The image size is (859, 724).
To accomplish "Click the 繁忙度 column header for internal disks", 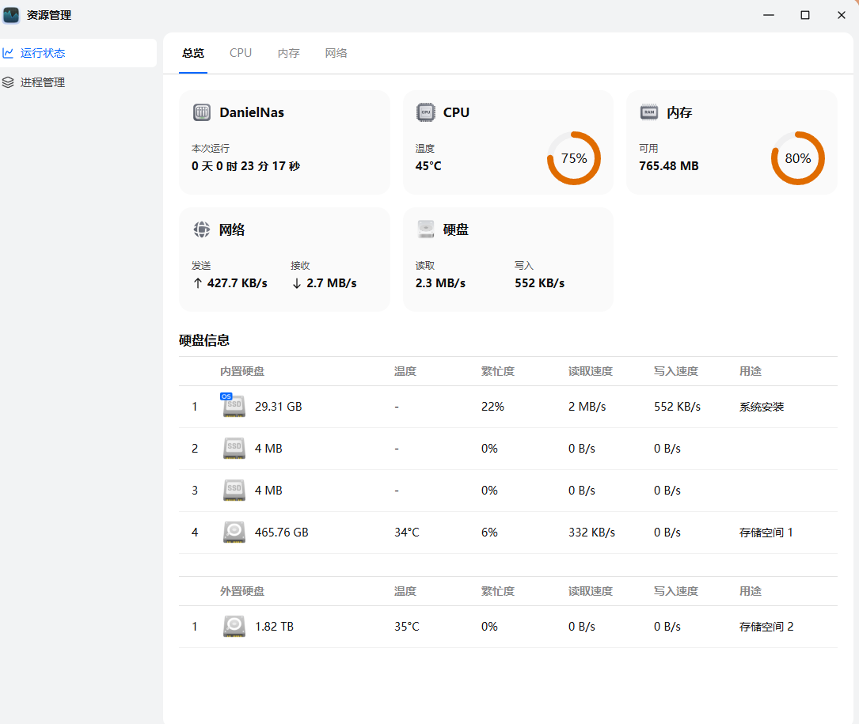I will point(497,371).
